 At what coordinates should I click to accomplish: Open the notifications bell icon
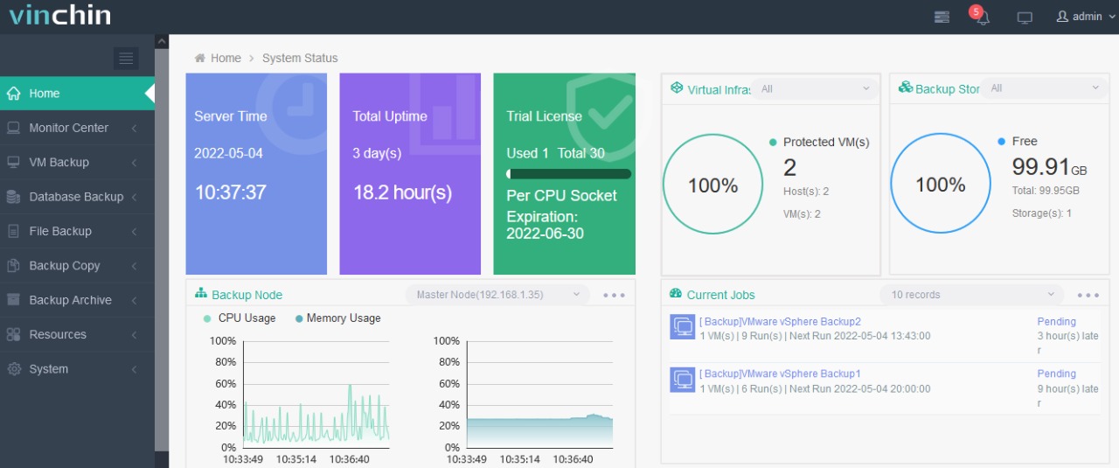pos(982,17)
